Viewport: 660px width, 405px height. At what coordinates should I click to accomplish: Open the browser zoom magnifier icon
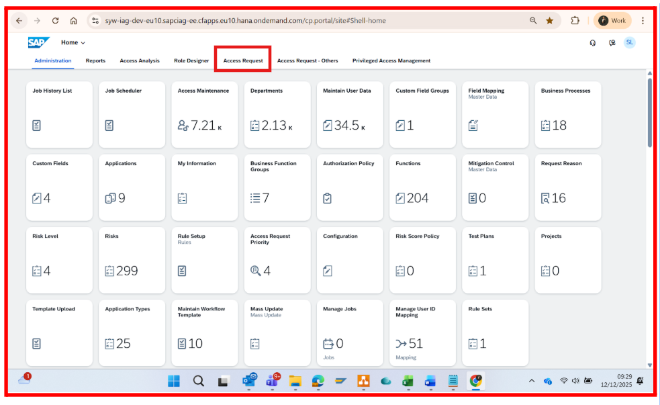(533, 21)
